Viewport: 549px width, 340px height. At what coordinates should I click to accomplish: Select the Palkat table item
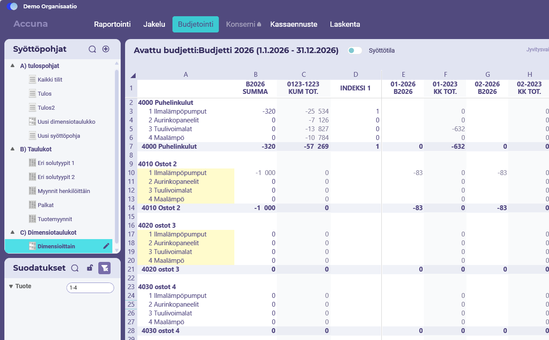pos(46,205)
